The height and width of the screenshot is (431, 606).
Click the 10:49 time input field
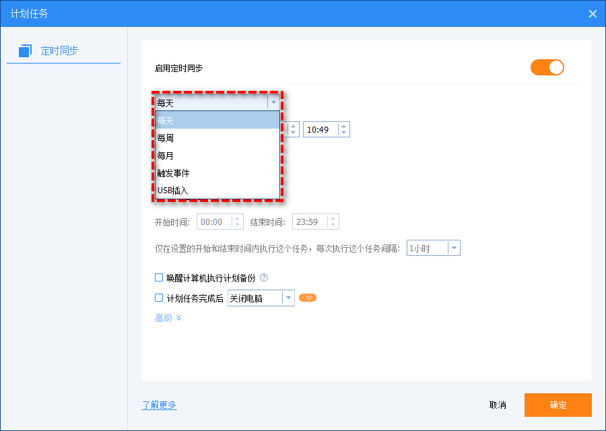(x=320, y=129)
